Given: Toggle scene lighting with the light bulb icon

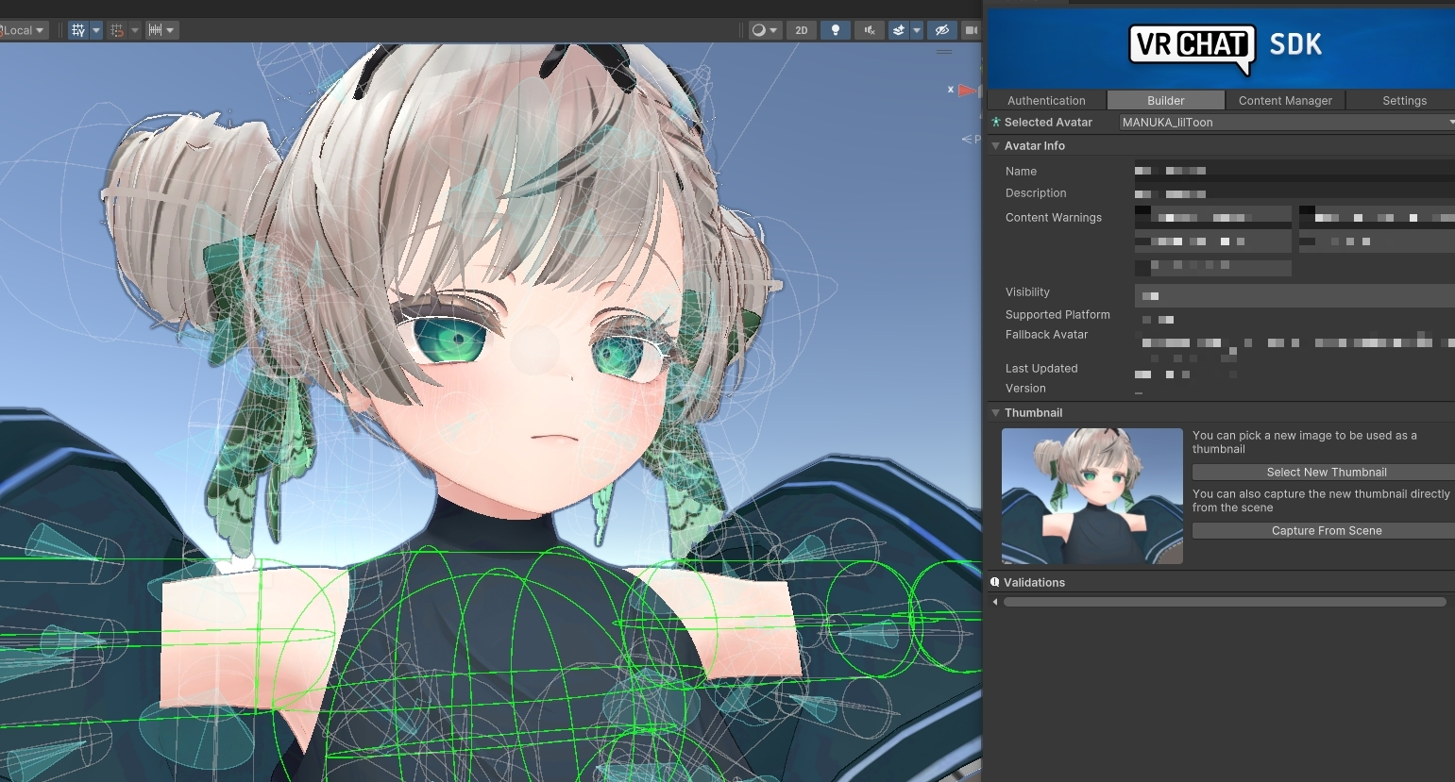Looking at the screenshot, I should (836, 29).
